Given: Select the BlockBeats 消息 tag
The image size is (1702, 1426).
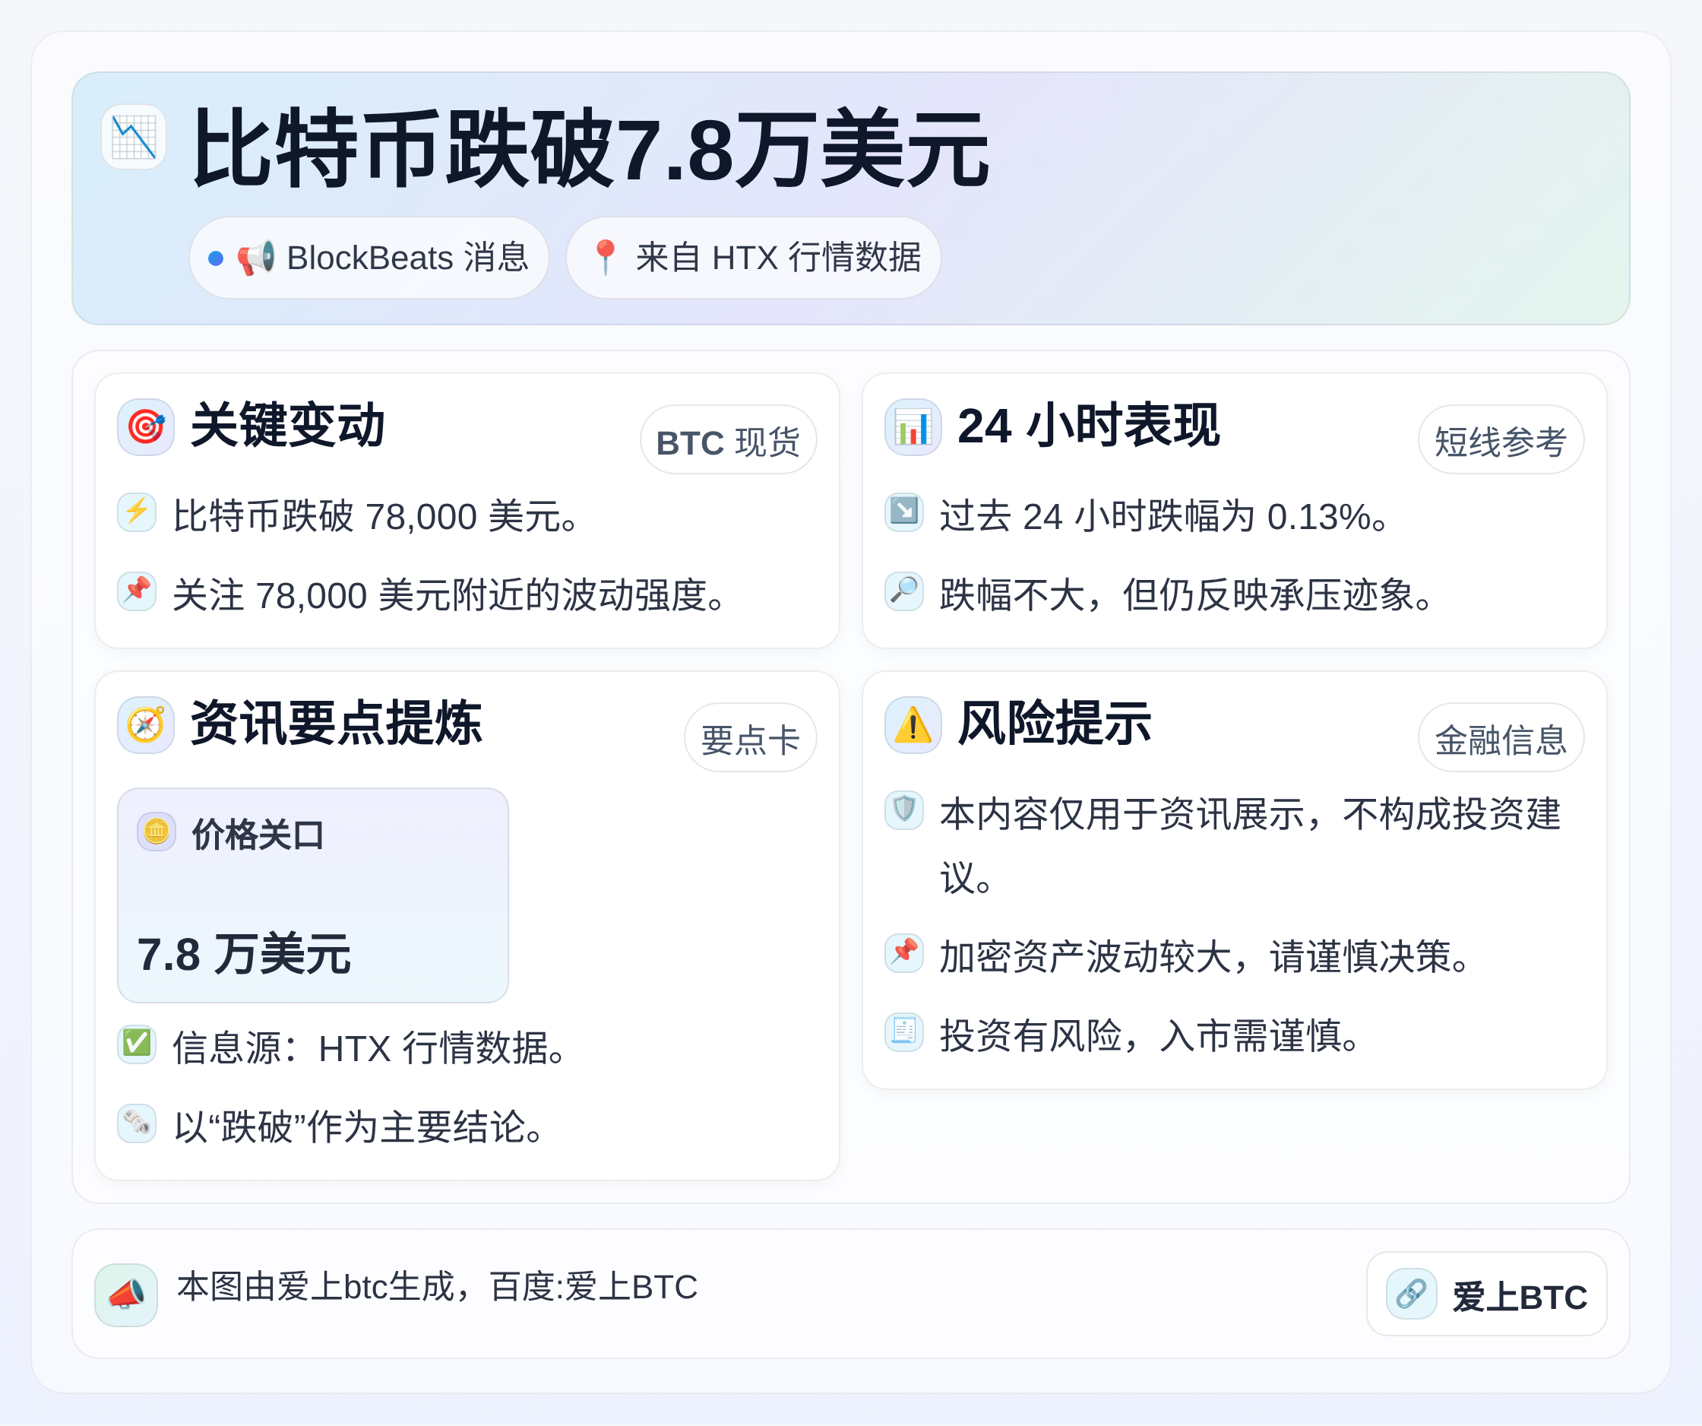Looking at the screenshot, I should pyautogui.click(x=369, y=258).
